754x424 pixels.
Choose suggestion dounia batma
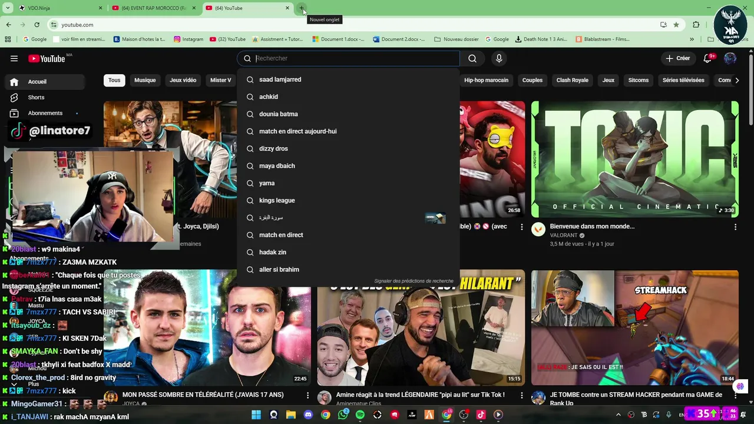(x=348, y=114)
